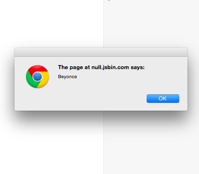Dismiss the alert with the OK button
Image resolution: width=199 pixels, height=174 pixels.
pos(163,98)
